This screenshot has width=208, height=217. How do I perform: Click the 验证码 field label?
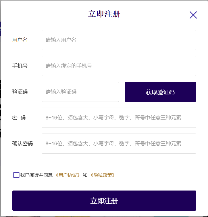[x=20, y=92]
